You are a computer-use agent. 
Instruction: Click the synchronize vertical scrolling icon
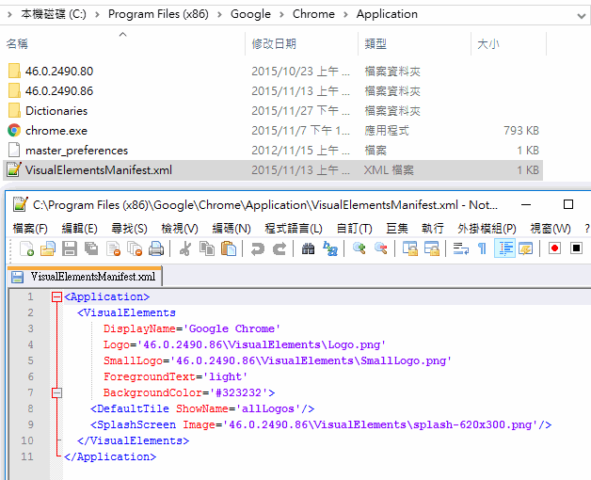[x=409, y=248]
